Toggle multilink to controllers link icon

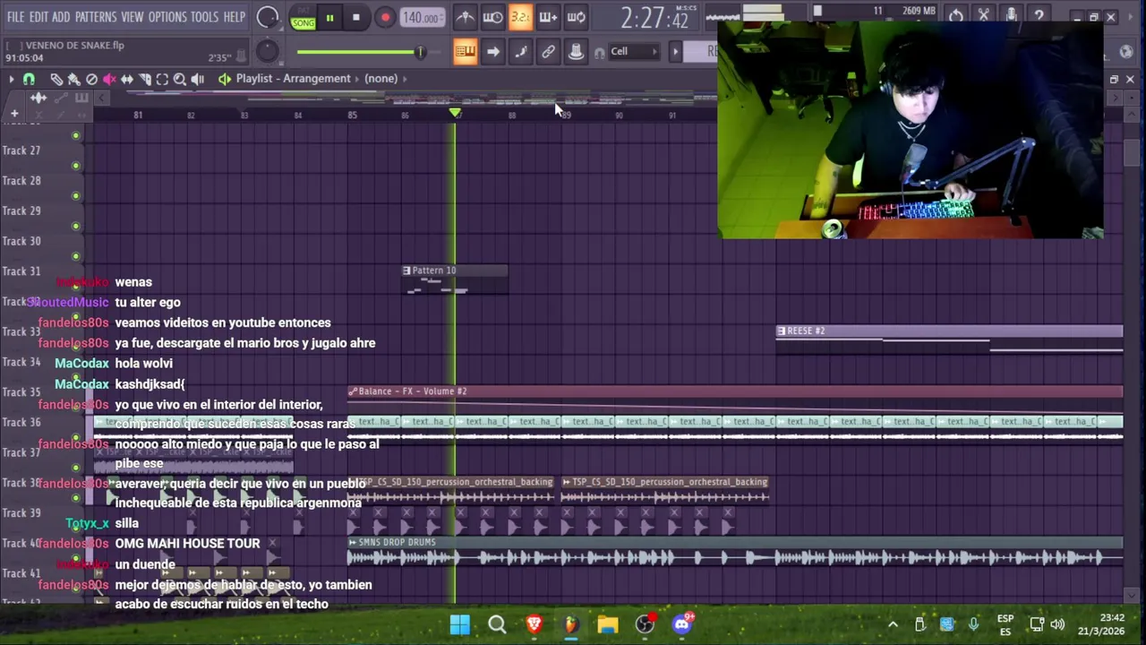(x=548, y=52)
